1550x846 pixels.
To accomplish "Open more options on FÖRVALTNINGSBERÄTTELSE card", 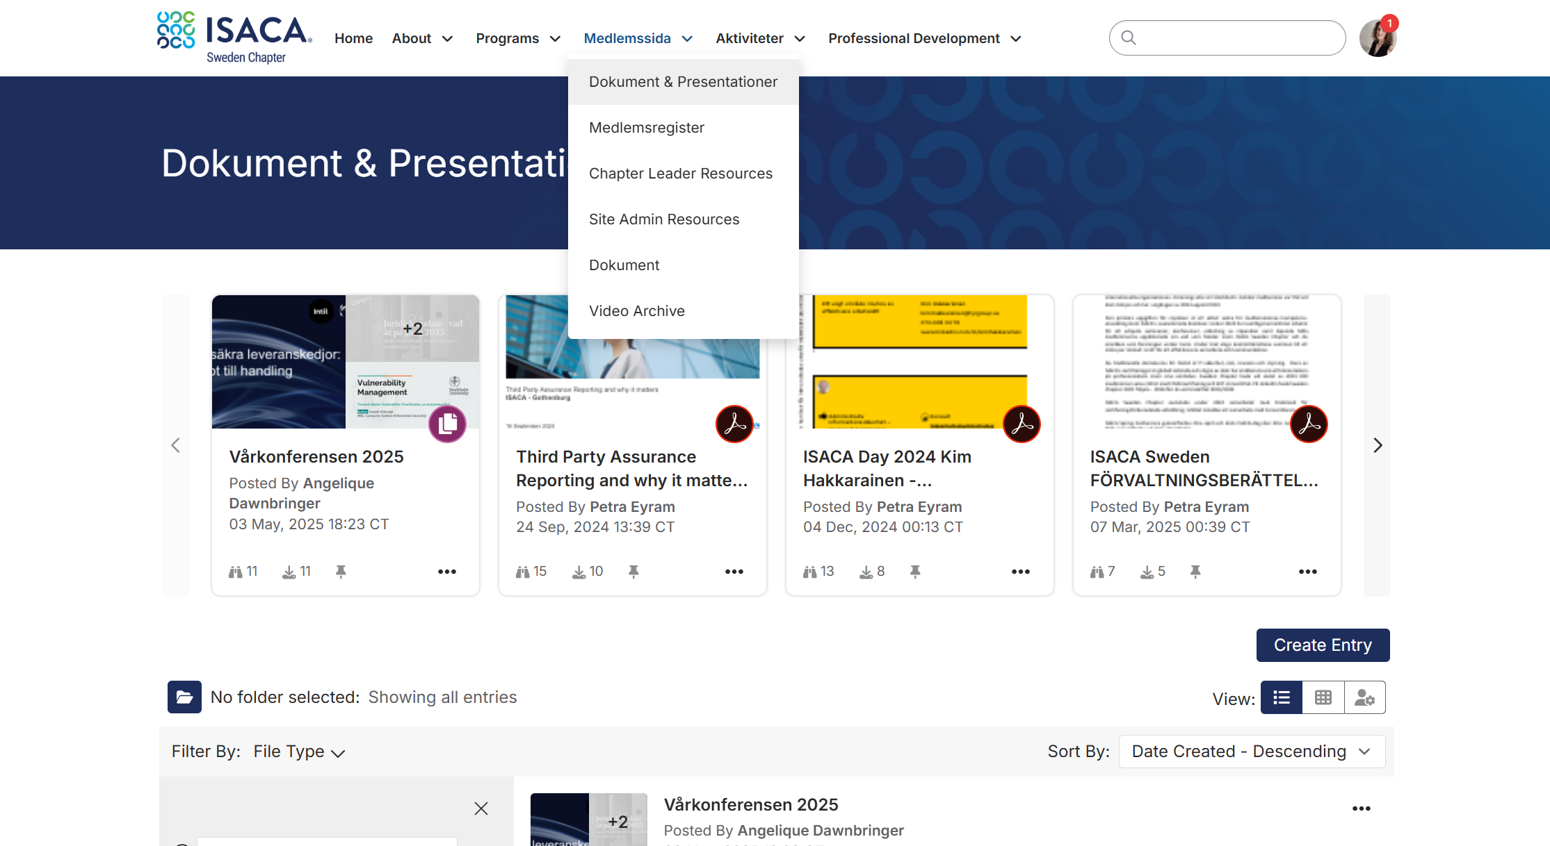I will [x=1308, y=572].
